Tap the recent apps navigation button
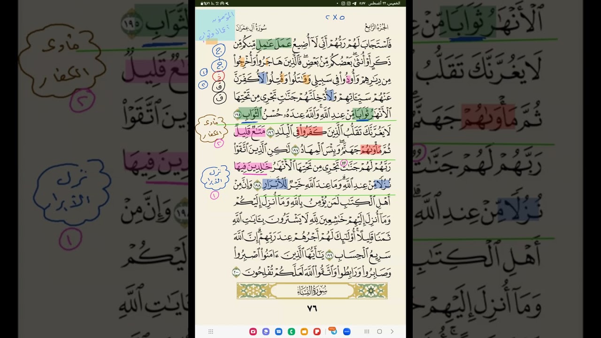Viewport: 601px width, 338px height. tap(367, 331)
